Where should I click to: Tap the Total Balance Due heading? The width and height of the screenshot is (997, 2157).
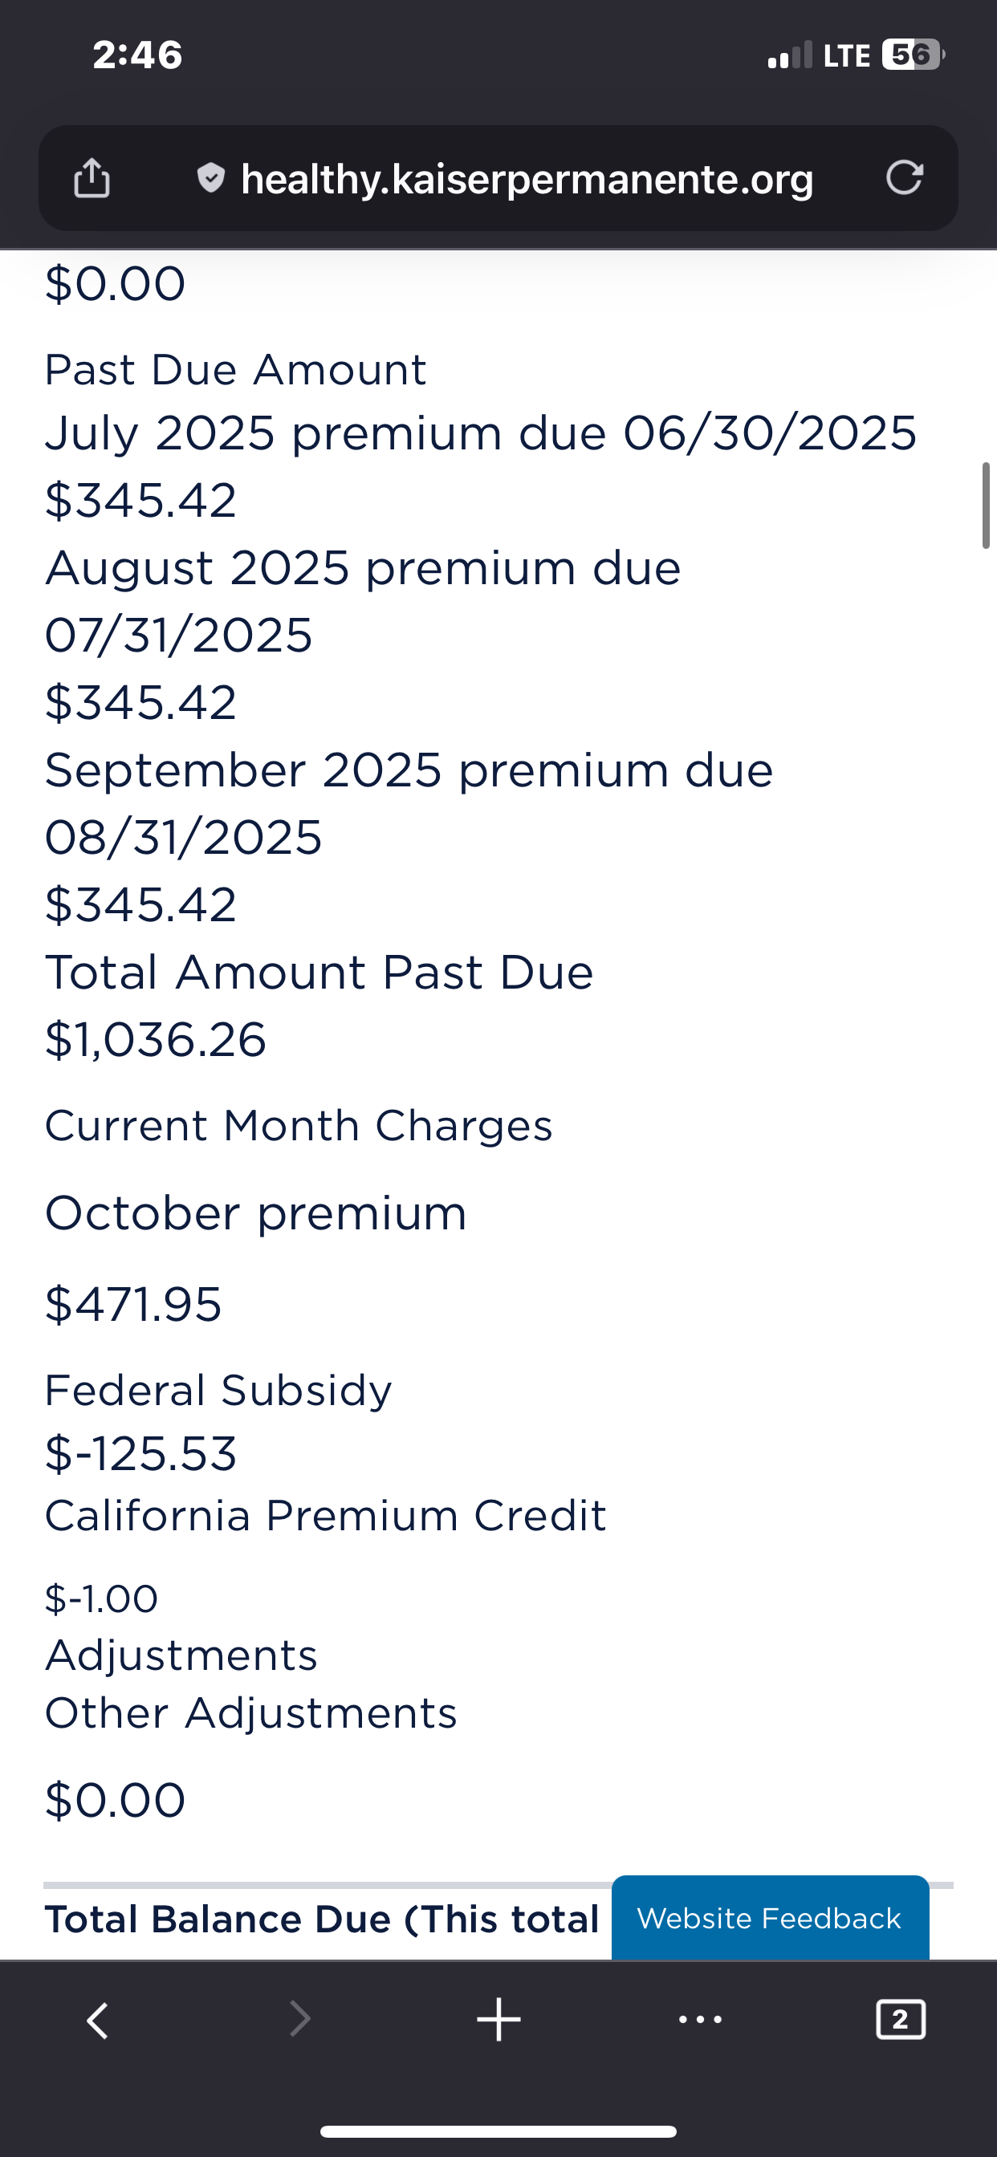pyautogui.click(x=322, y=1919)
